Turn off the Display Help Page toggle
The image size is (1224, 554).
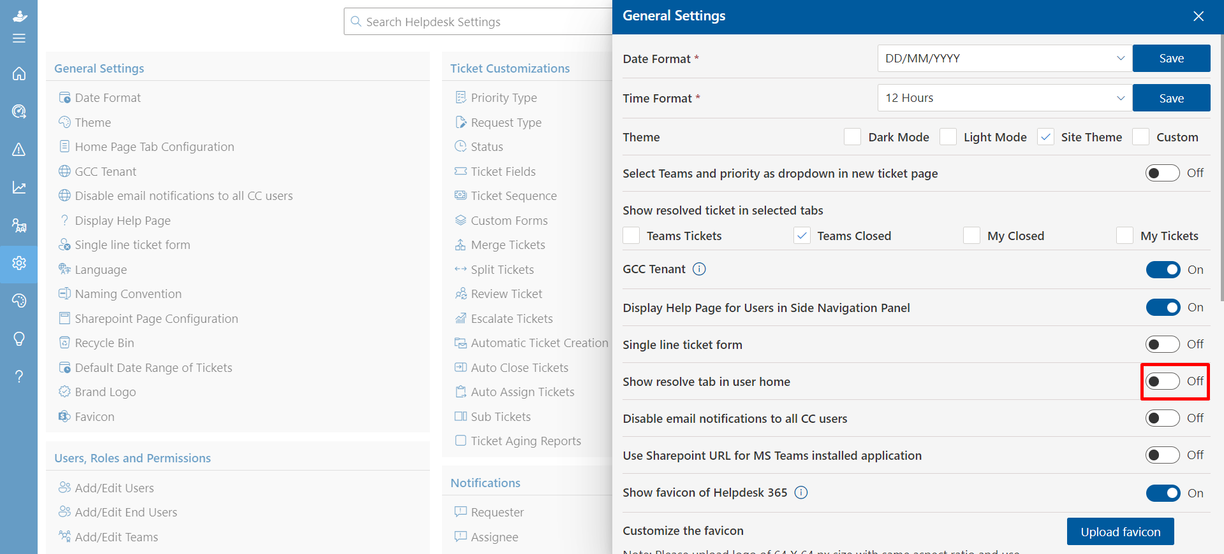click(x=1163, y=308)
